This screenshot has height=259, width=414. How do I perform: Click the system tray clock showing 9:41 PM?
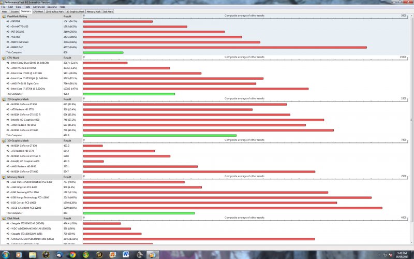pyautogui.click(x=402, y=255)
